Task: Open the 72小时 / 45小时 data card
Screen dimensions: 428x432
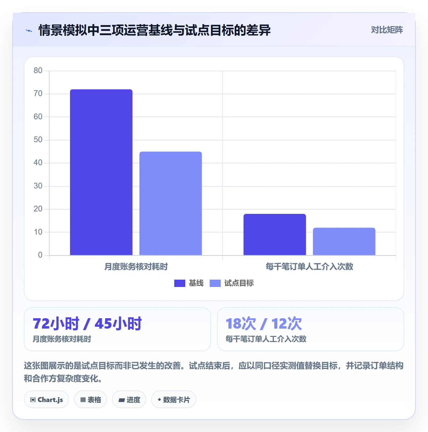Action: click(x=117, y=329)
